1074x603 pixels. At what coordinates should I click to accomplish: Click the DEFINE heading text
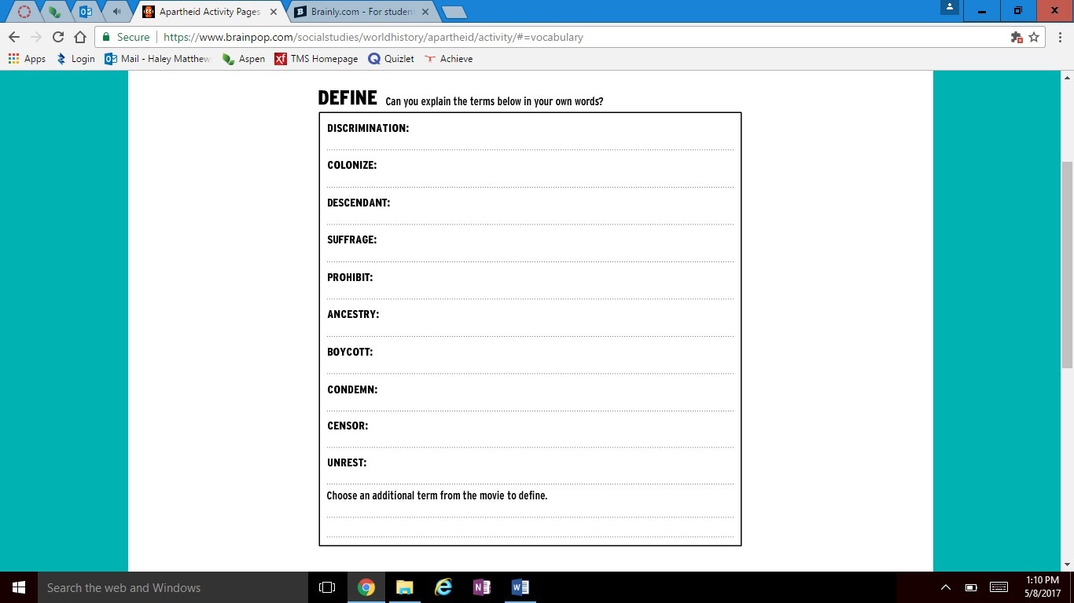point(348,98)
